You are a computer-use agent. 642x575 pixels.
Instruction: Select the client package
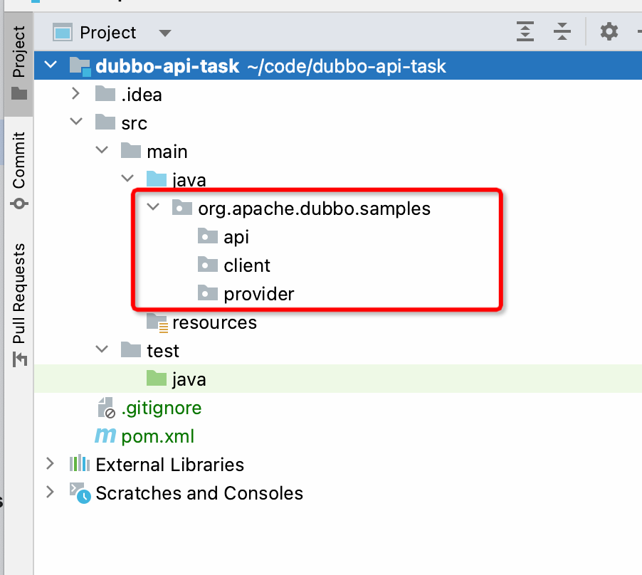tap(247, 265)
